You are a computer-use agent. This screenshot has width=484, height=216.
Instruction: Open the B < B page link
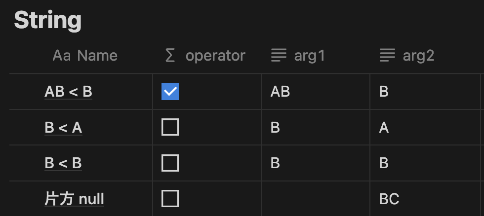coord(63,163)
